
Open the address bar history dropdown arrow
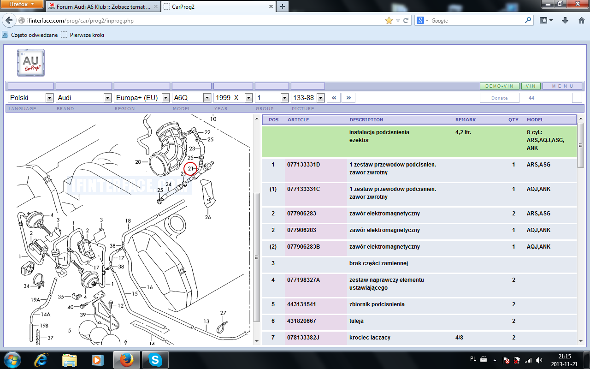[x=398, y=21]
